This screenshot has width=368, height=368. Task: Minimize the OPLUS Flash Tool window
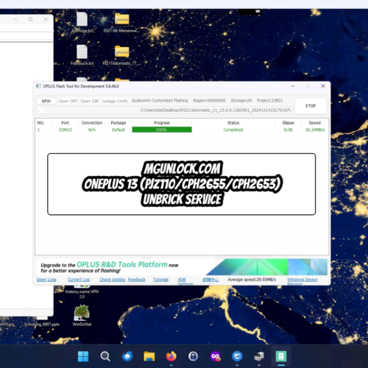click(293, 86)
